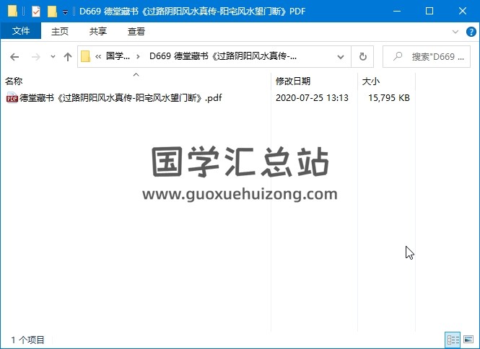The width and height of the screenshot is (480, 349).
Task: Maximize the Explorer window
Action: [x=429, y=12]
